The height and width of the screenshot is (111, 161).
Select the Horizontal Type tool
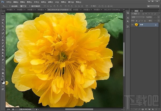3,63
